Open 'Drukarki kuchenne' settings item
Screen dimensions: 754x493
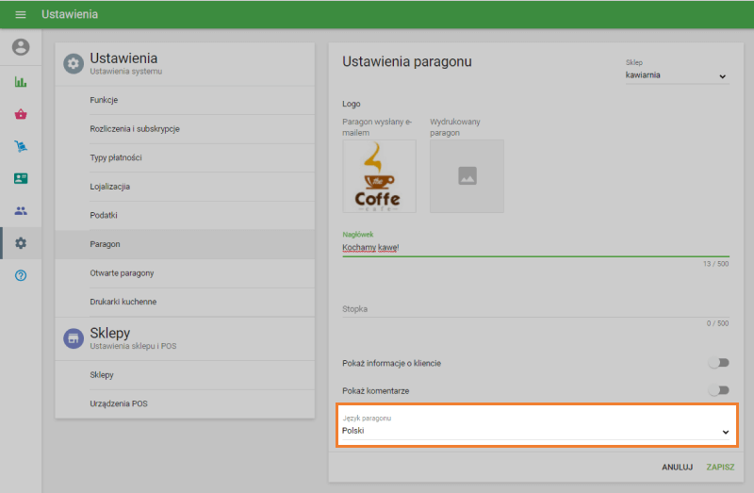click(123, 302)
